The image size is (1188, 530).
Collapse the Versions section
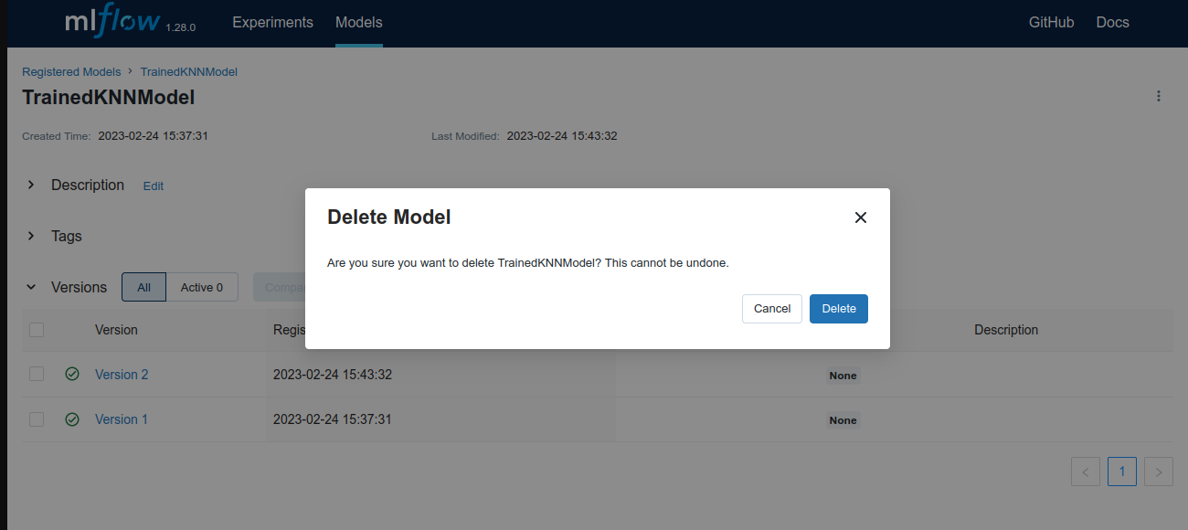(30, 286)
